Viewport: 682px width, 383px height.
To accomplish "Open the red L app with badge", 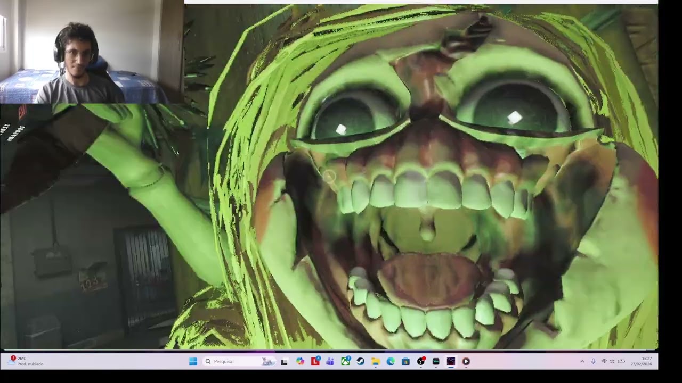I will pos(315,361).
